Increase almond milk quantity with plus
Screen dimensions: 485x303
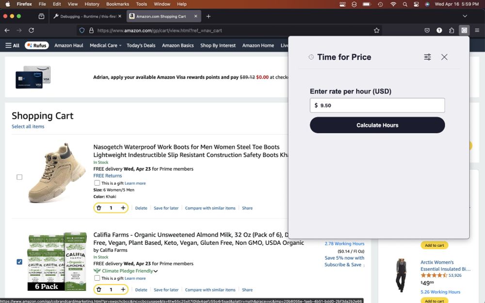click(123, 290)
